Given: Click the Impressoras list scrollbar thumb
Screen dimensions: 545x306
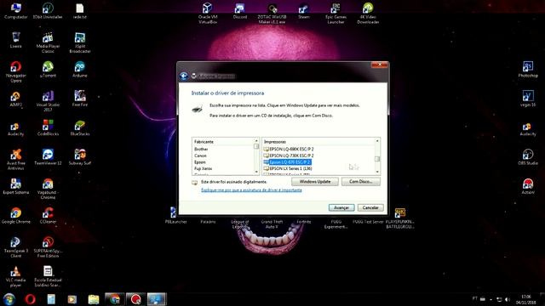Looking at the screenshot, I should coord(377,159).
